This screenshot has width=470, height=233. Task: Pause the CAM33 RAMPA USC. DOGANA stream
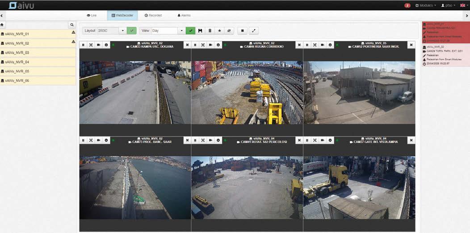(84, 45)
